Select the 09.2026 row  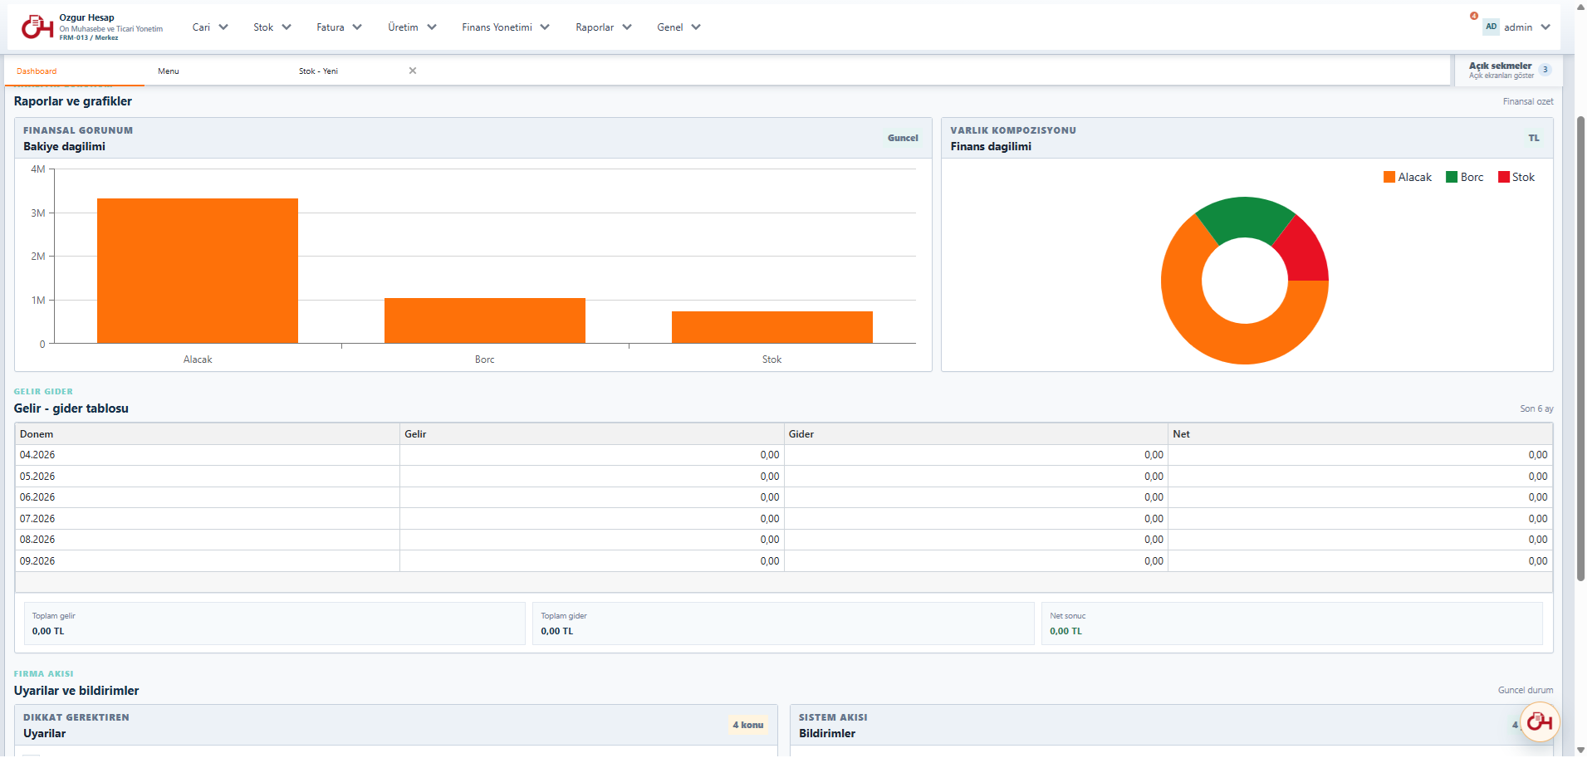784,561
